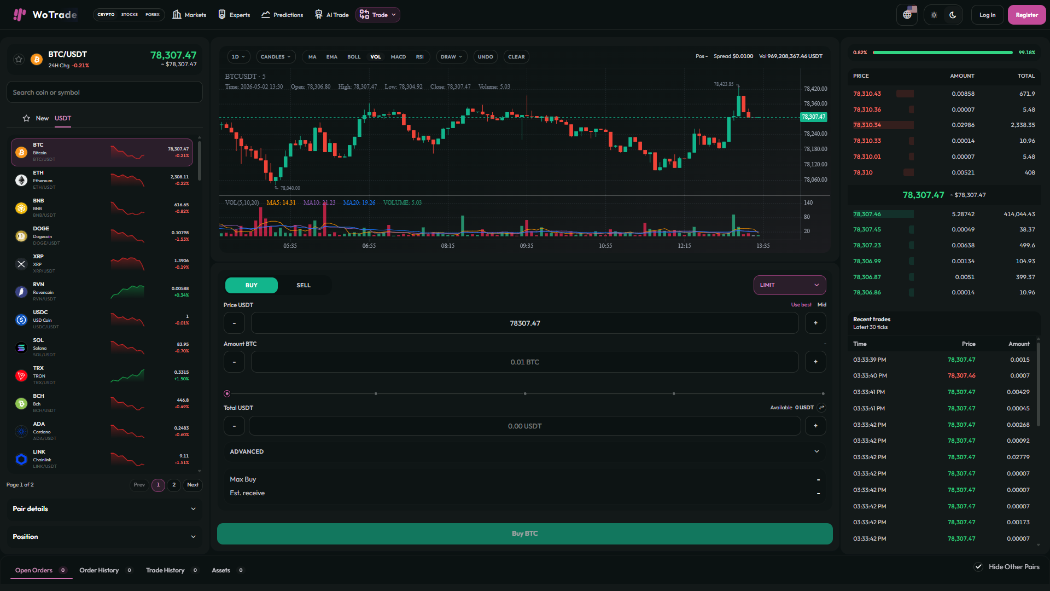Expand the Pair details panel
Image resolution: width=1050 pixels, height=591 pixels.
pyautogui.click(x=104, y=509)
